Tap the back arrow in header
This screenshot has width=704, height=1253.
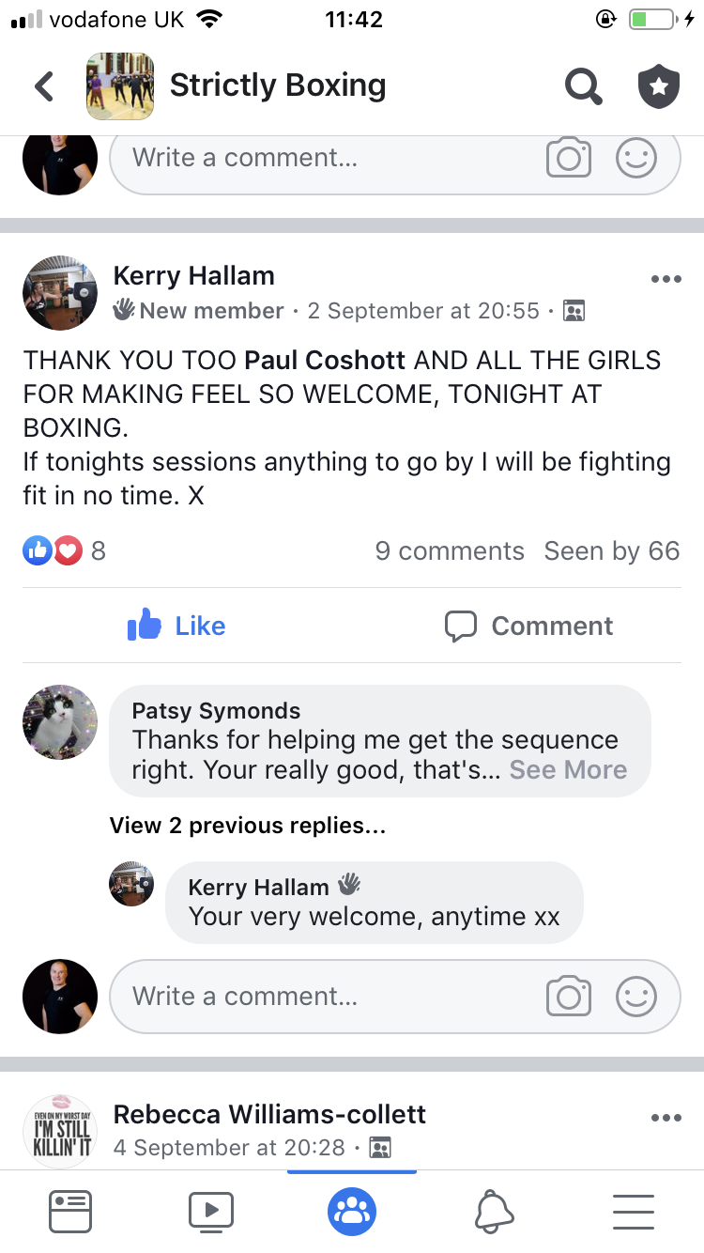point(44,86)
